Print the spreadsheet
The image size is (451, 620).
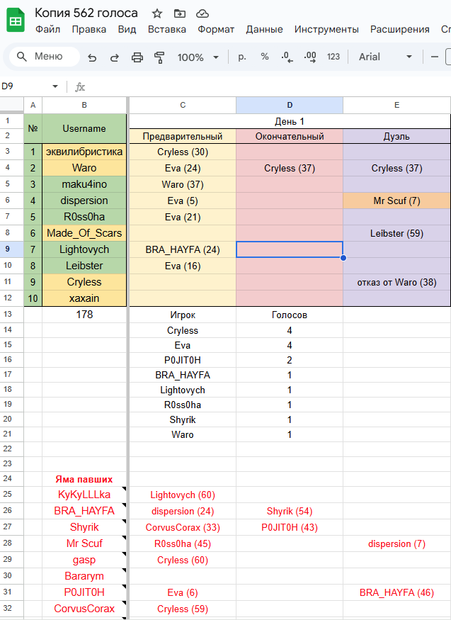[137, 57]
